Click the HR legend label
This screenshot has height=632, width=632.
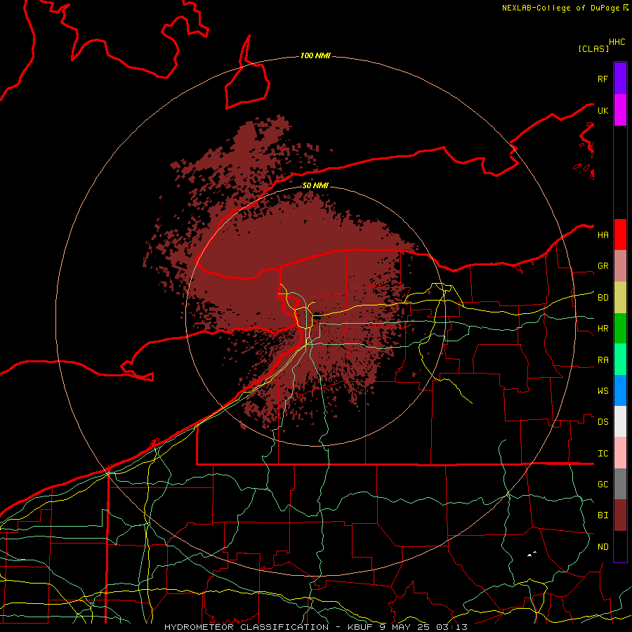603,329
